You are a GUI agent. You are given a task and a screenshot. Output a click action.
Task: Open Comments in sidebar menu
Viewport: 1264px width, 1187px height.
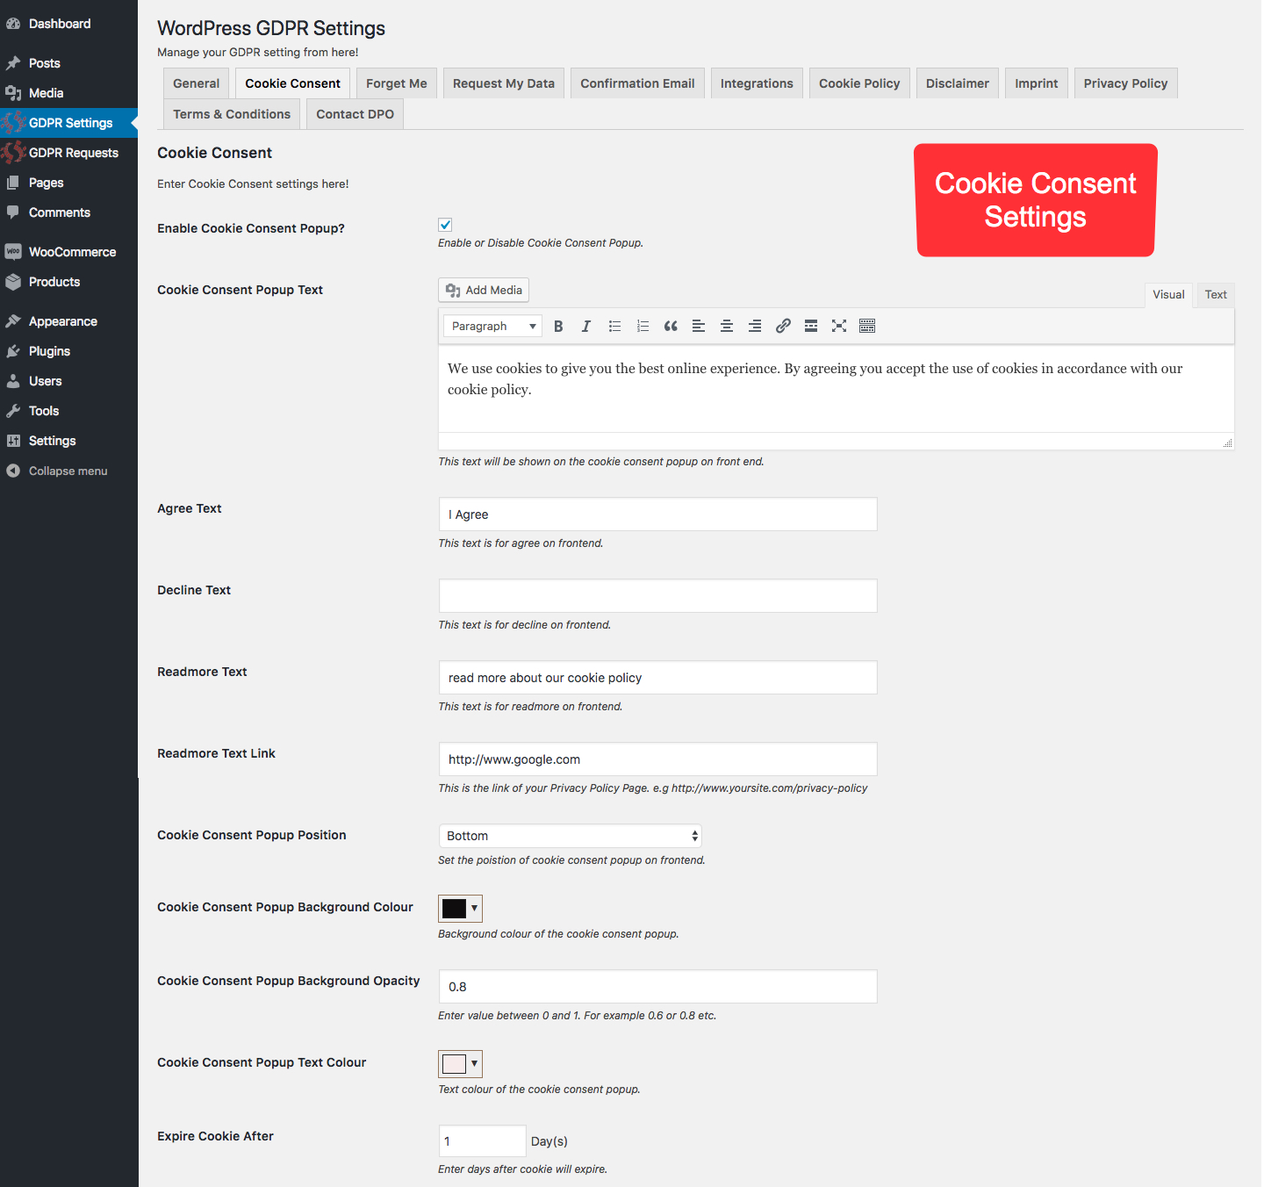(x=68, y=212)
